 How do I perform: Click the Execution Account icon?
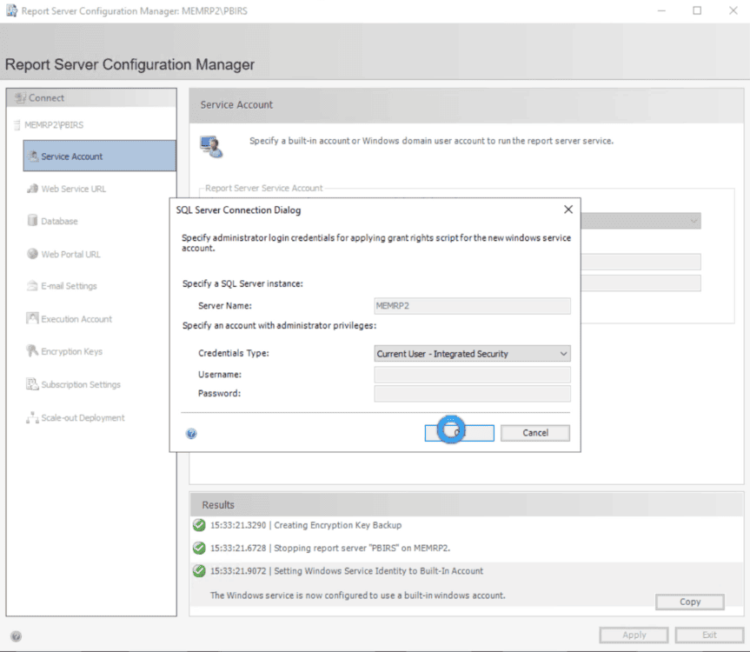tap(32, 318)
